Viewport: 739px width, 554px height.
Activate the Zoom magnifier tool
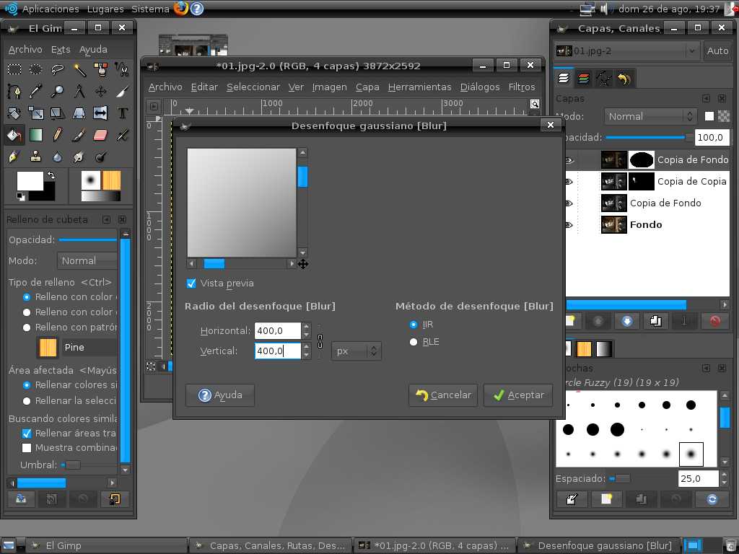point(58,92)
